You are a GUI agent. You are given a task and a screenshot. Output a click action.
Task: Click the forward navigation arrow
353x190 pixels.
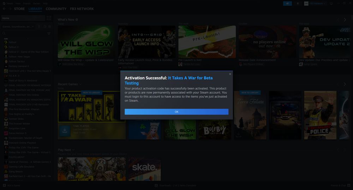(10, 9)
